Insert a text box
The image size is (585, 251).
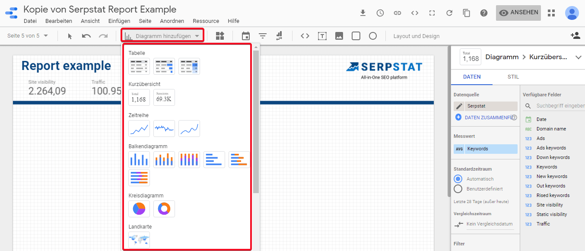click(x=322, y=36)
